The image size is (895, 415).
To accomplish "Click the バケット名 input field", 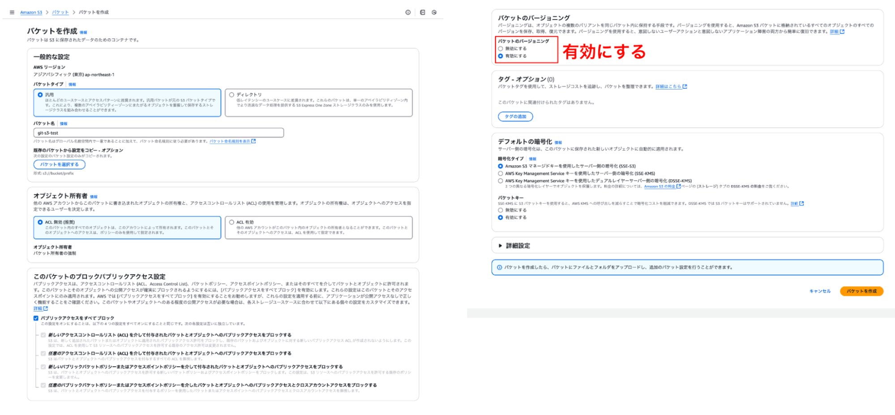I will (158, 133).
